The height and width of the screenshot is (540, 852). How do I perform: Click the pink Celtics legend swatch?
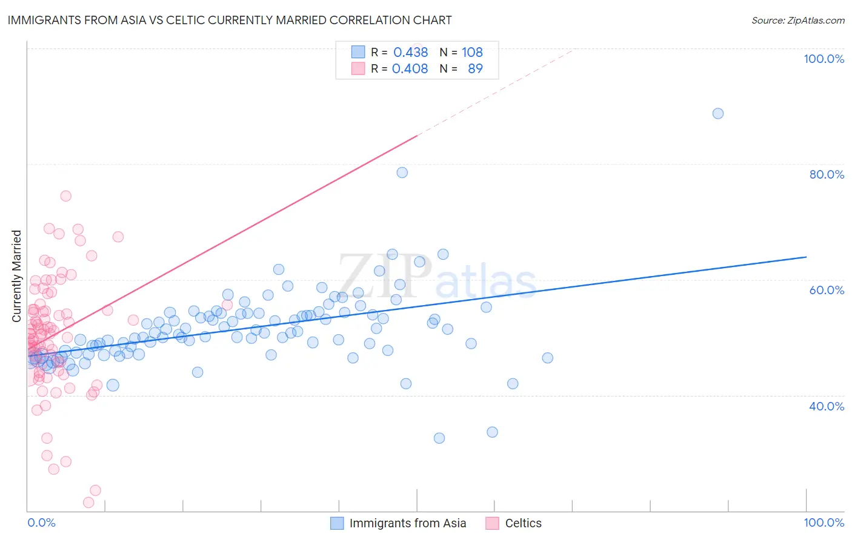point(492,523)
